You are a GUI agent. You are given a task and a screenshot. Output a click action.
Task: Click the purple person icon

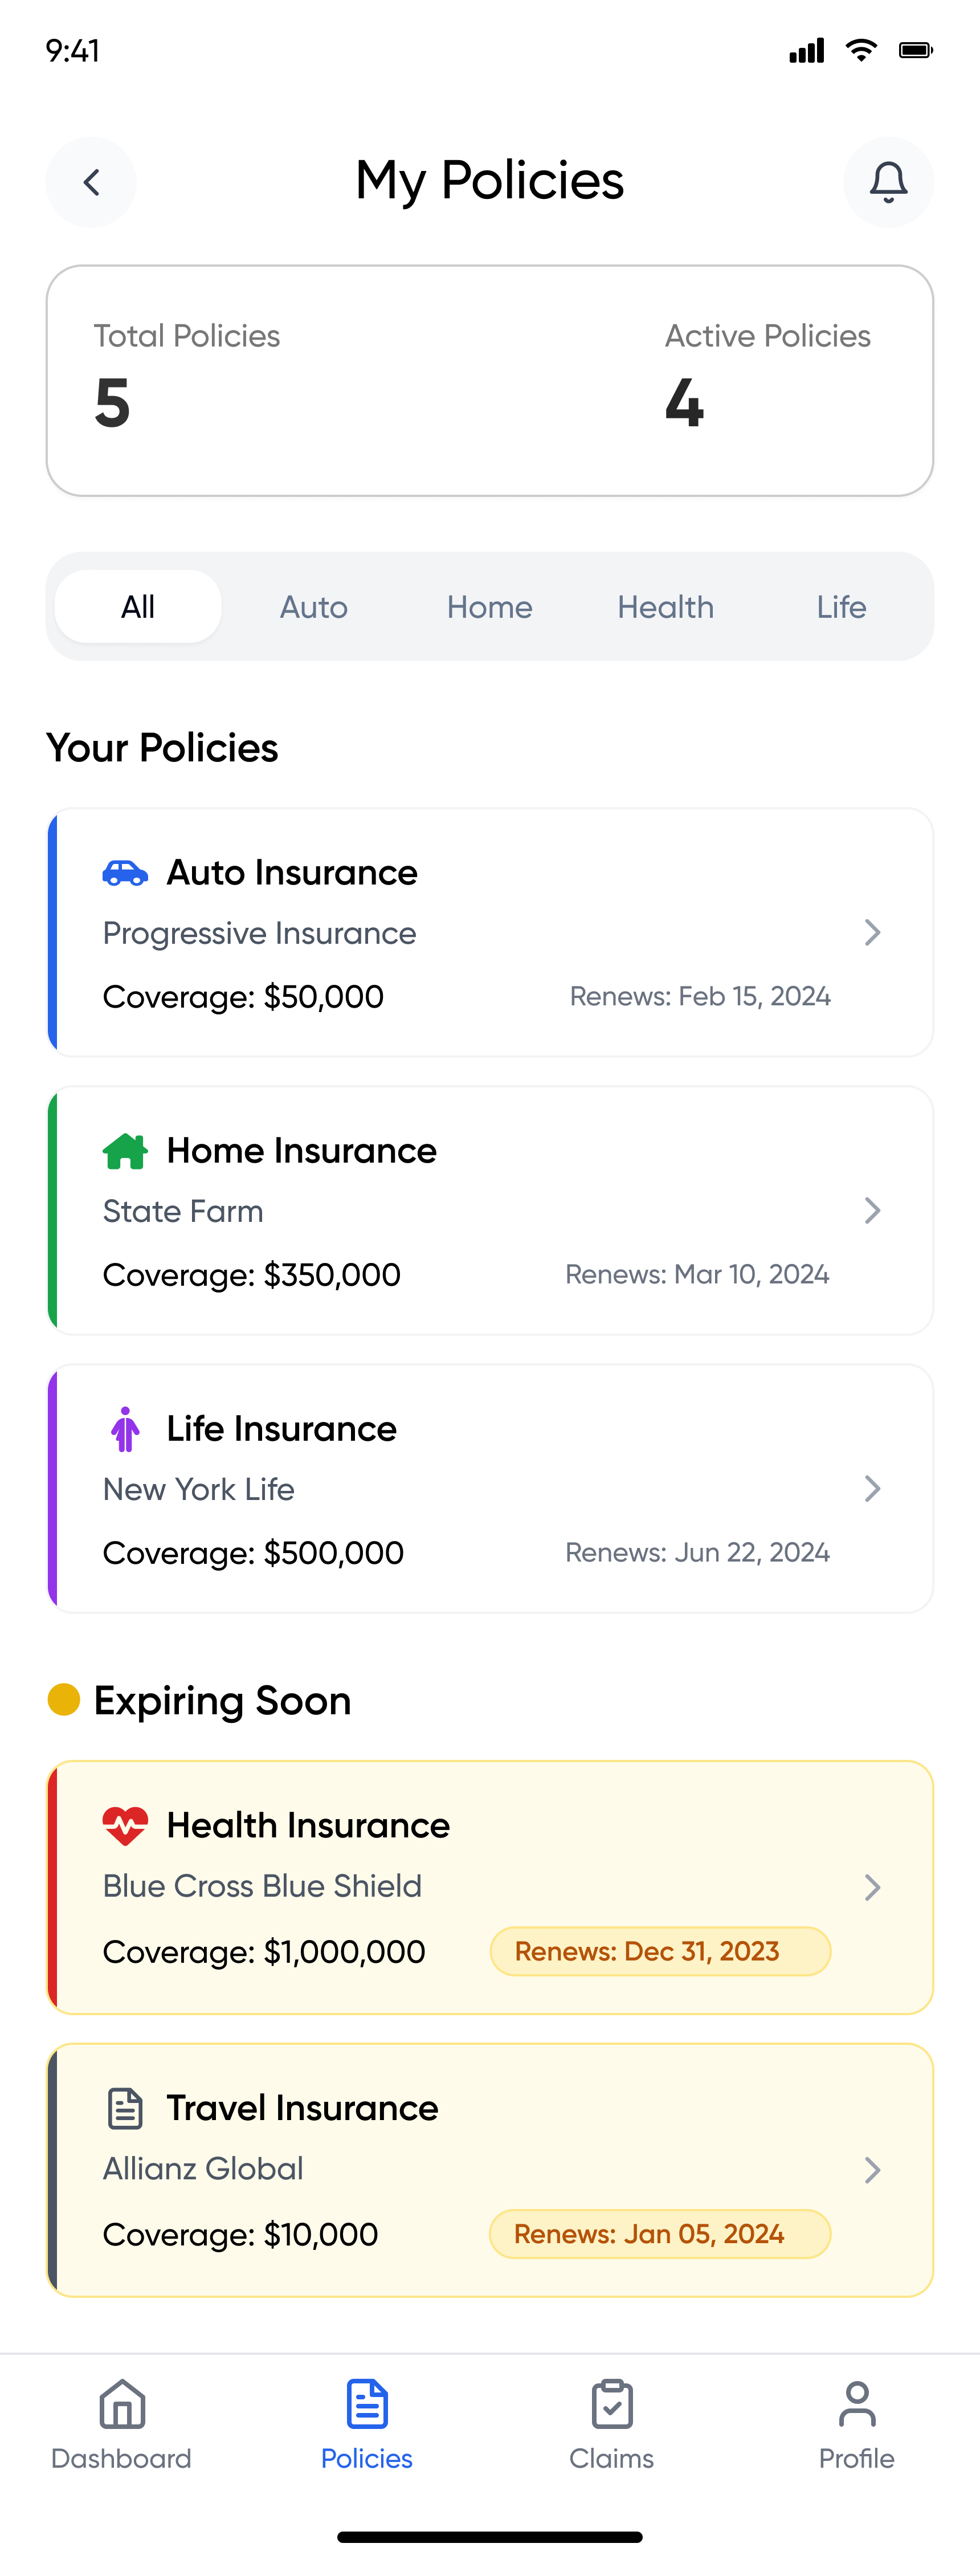[x=125, y=1429]
